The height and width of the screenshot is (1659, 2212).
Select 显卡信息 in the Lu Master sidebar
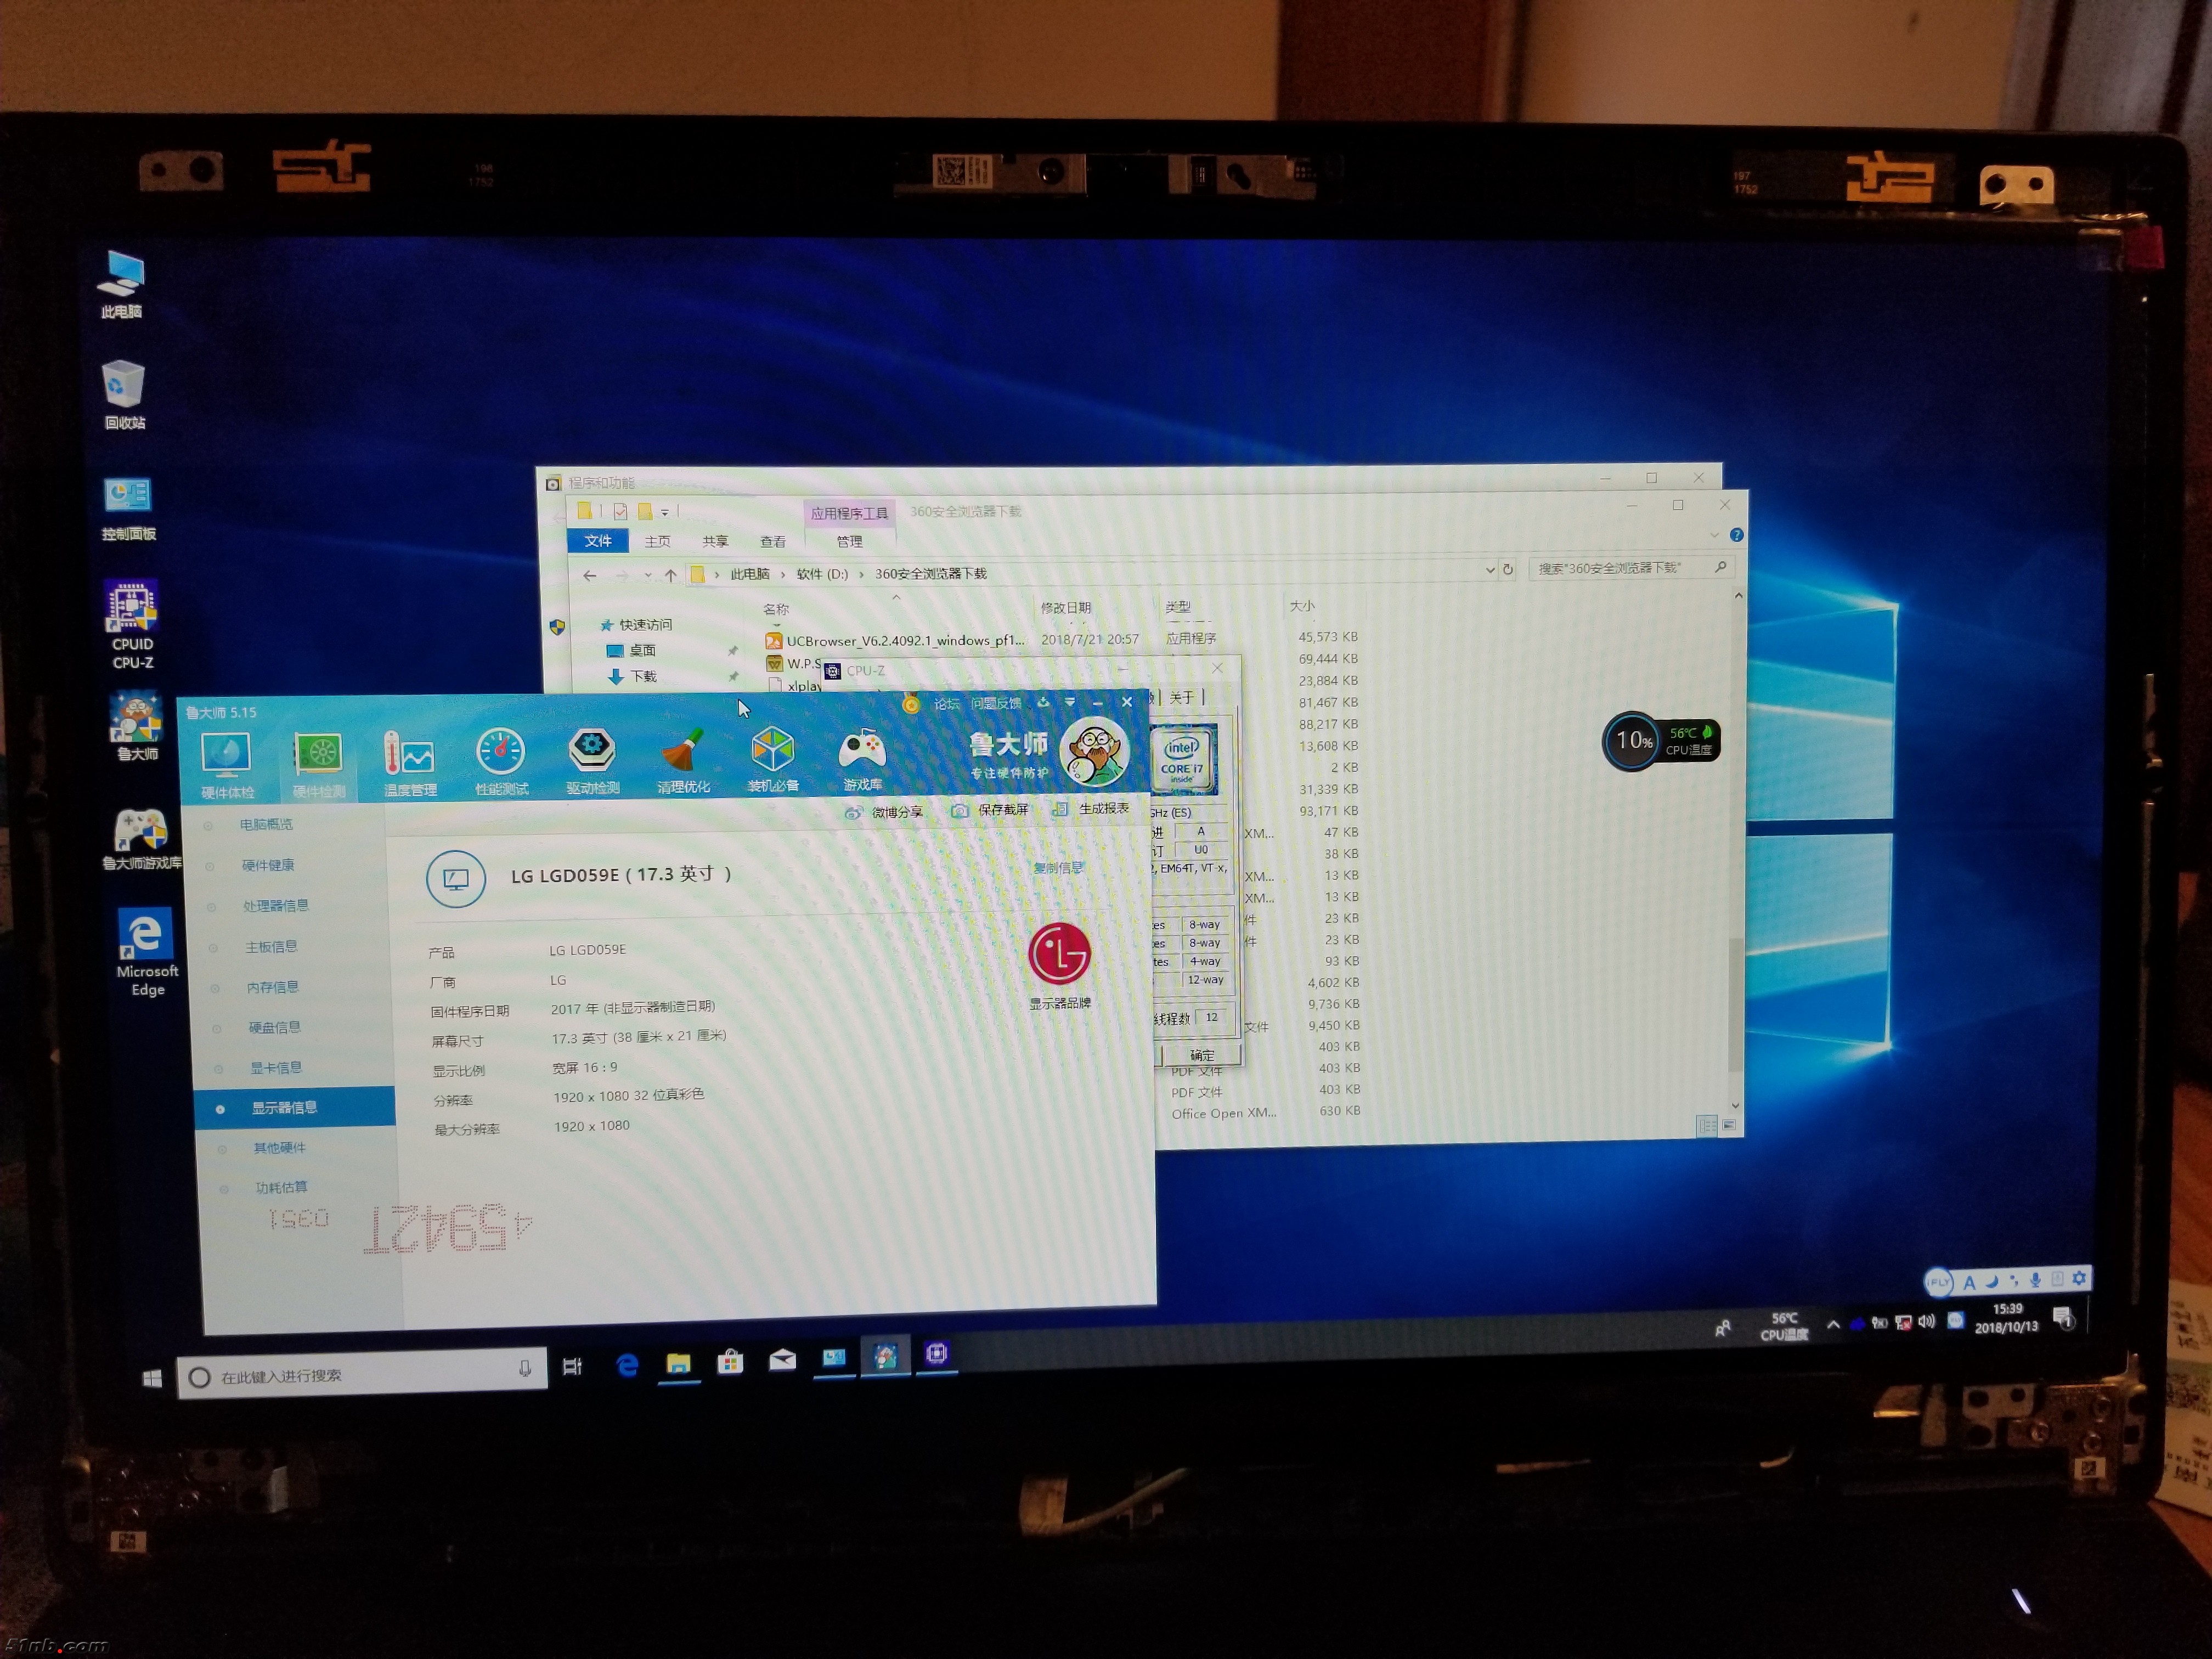(275, 1068)
